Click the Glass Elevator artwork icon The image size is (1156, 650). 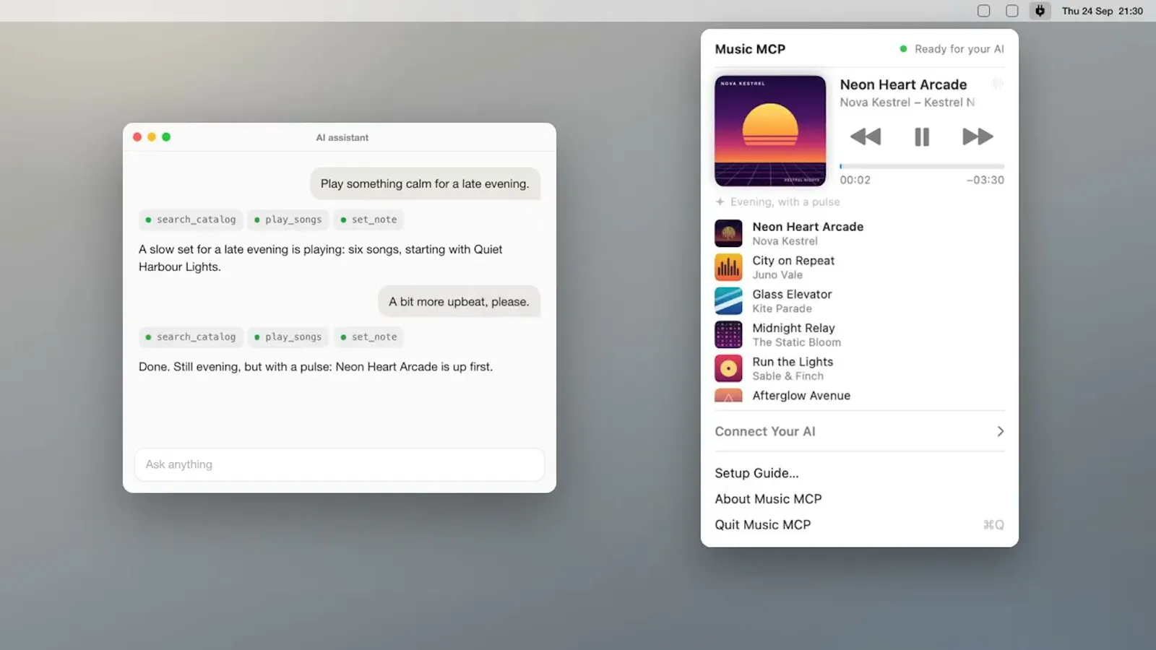pos(728,301)
